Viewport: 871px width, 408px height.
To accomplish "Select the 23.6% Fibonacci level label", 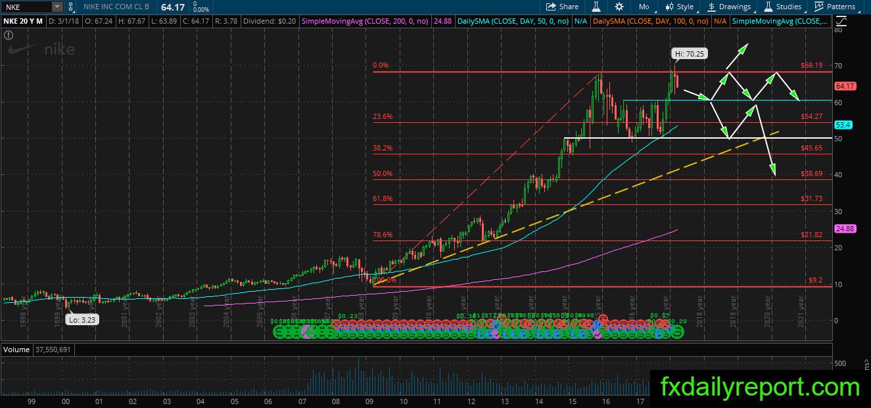I will 383,116.
